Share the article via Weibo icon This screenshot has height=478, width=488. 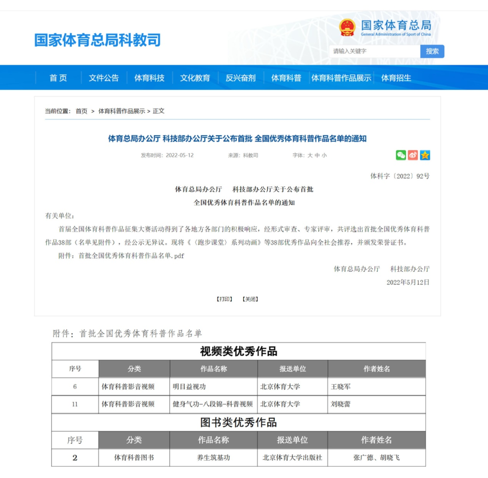click(x=413, y=155)
